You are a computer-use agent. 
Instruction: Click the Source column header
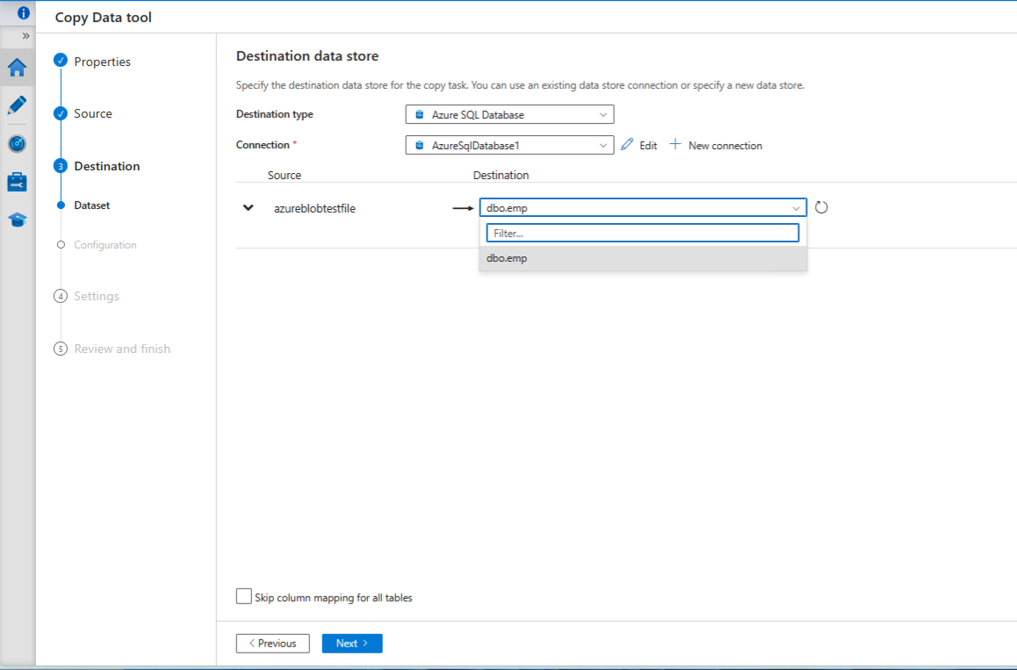coord(284,175)
